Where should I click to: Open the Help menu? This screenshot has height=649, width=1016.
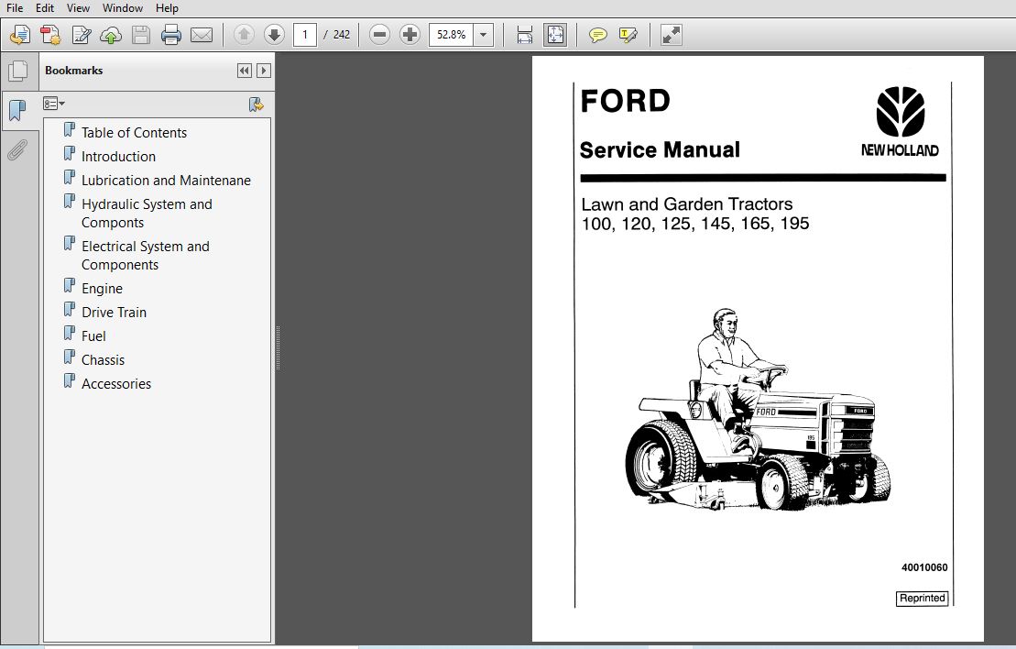[167, 7]
